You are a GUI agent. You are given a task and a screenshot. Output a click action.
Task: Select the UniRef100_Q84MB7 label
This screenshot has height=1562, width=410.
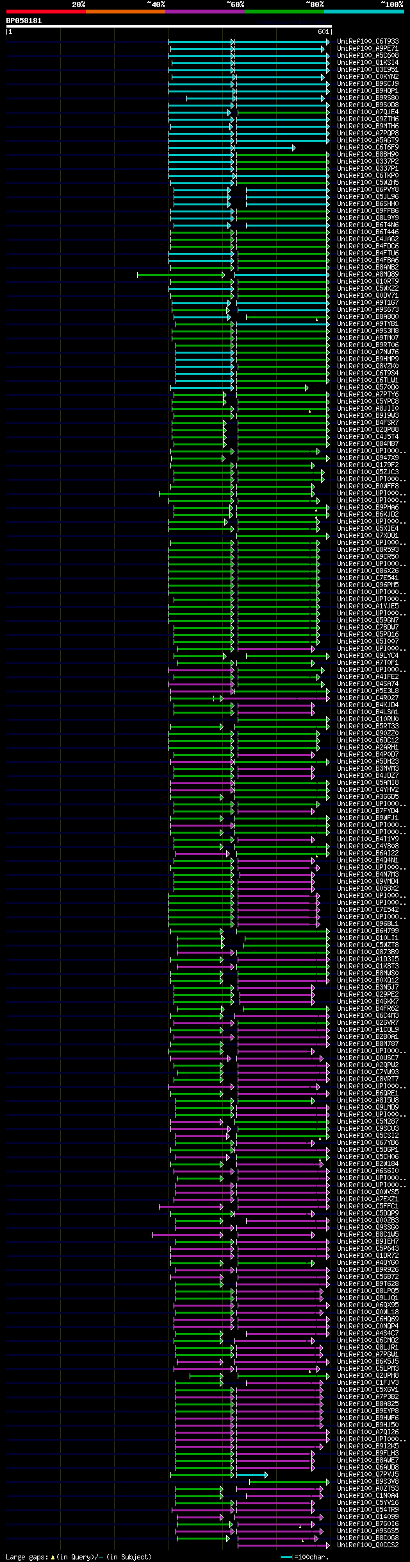(368, 444)
